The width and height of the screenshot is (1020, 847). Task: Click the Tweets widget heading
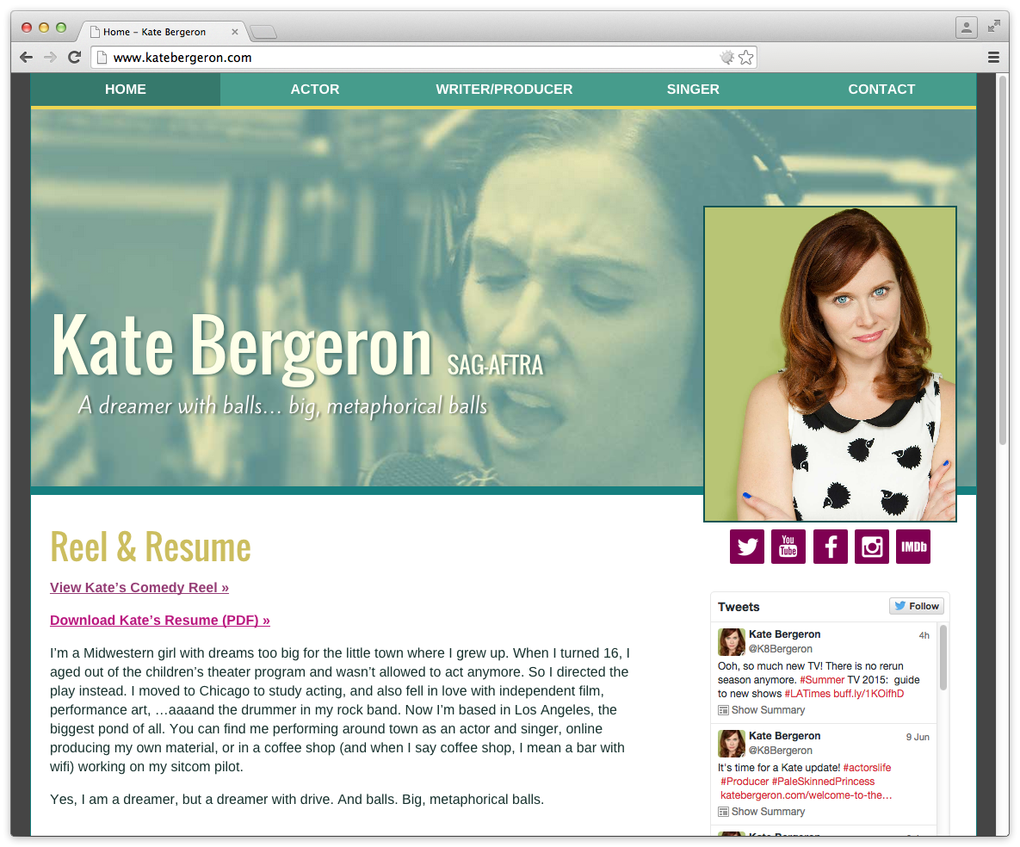click(x=739, y=607)
